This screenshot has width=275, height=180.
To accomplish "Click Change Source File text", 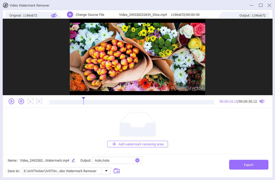I will [90, 15].
